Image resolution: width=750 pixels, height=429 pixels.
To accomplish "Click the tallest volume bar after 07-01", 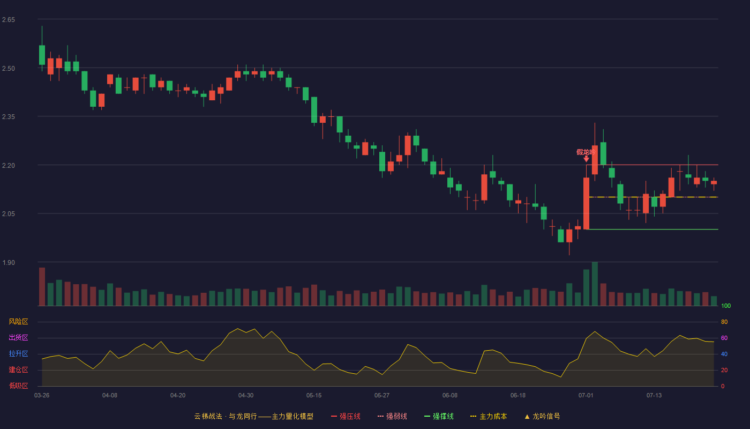I will tap(595, 284).
